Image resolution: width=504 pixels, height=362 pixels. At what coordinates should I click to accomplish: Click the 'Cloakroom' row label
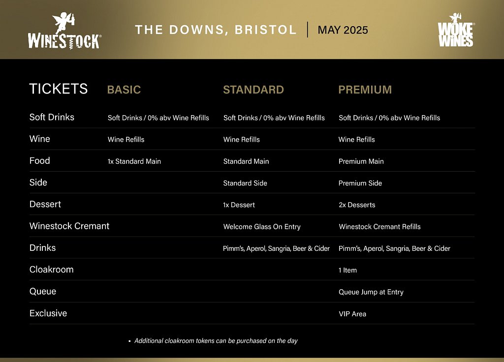(x=51, y=270)
